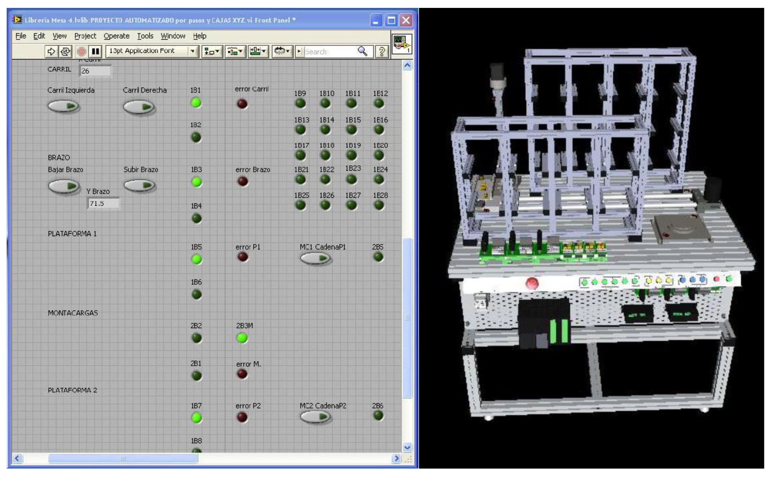
Task: Click the search magnifier icon
Action: coord(362,51)
